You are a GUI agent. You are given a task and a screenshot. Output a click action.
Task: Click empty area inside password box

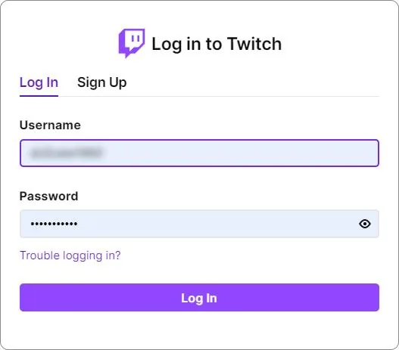click(217, 224)
